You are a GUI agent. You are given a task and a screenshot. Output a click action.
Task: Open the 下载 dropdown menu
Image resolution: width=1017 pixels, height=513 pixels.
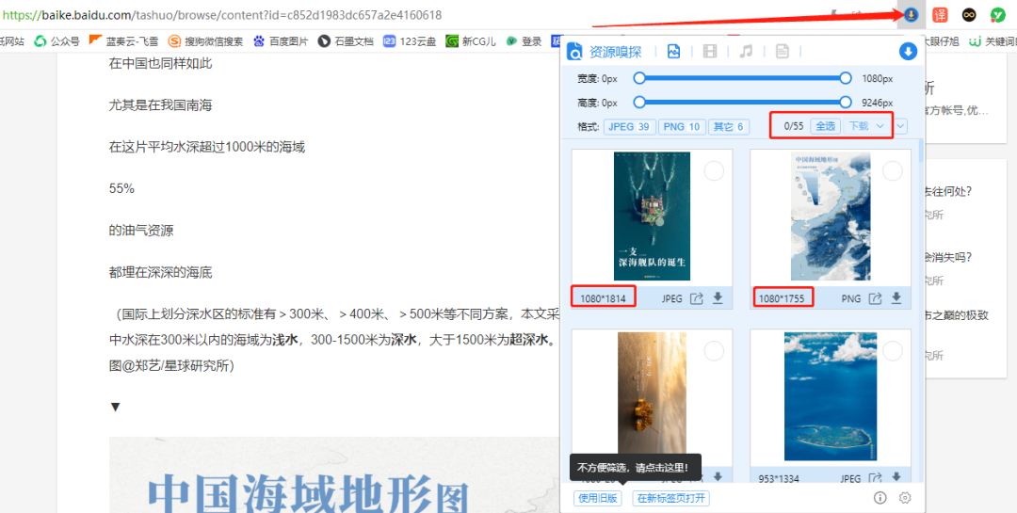[867, 126]
